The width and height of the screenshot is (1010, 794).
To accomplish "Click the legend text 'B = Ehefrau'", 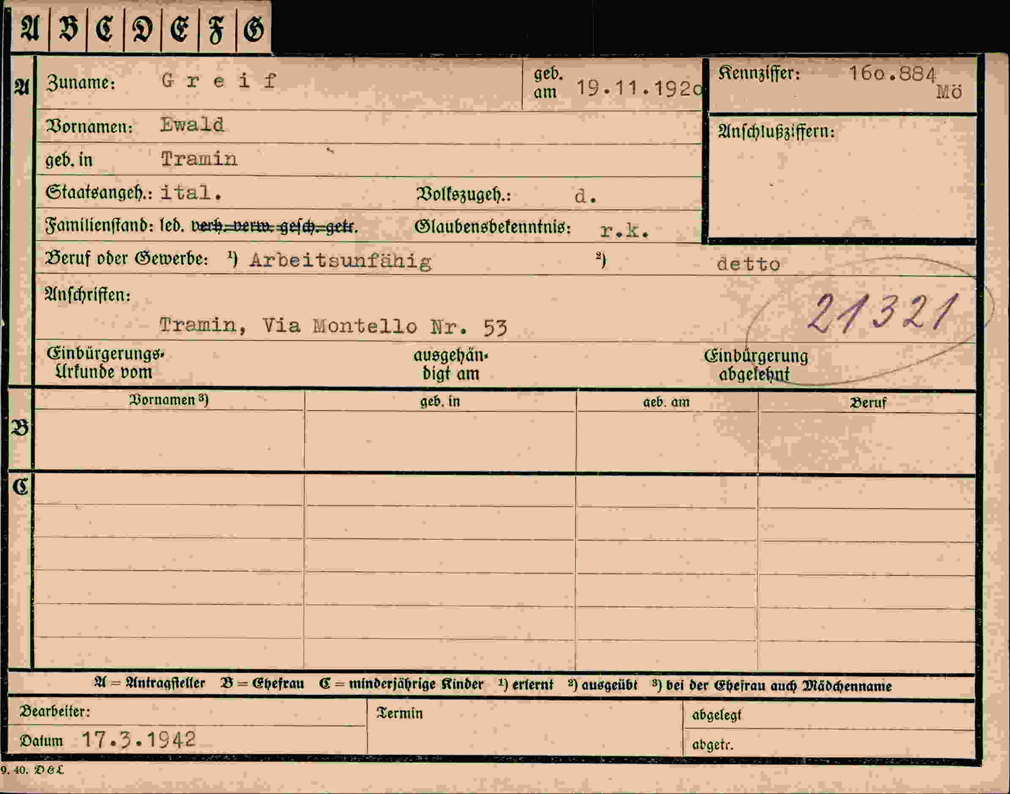I will [x=262, y=683].
